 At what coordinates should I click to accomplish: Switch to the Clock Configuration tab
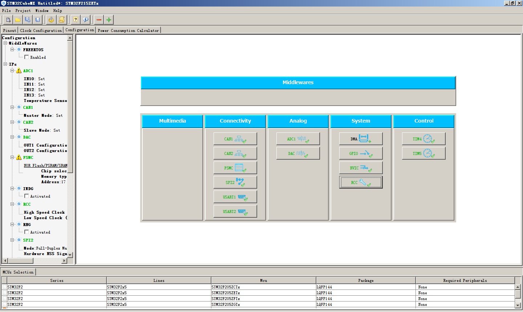point(41,30)
